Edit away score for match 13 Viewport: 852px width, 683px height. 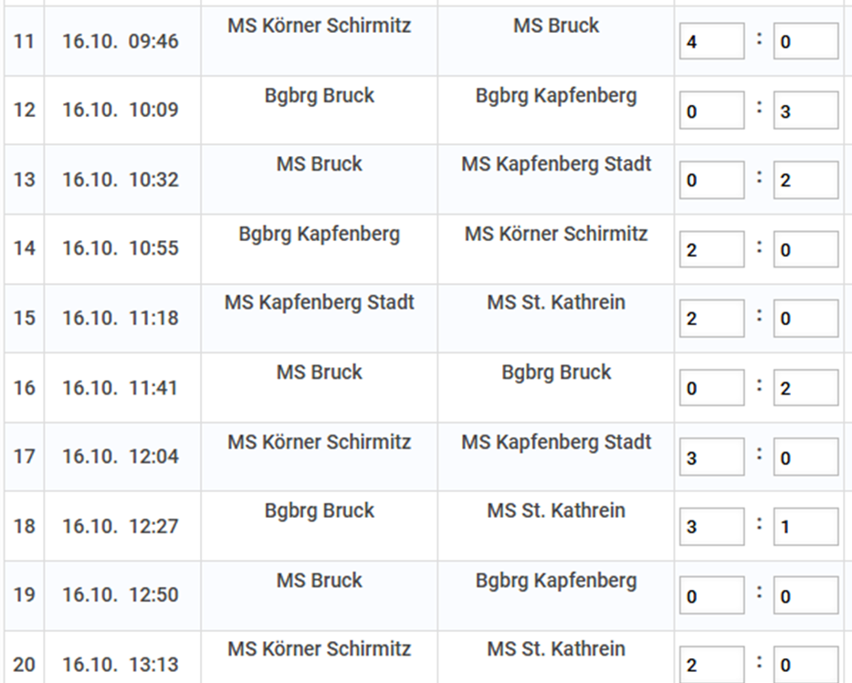(x=805, y=180)
